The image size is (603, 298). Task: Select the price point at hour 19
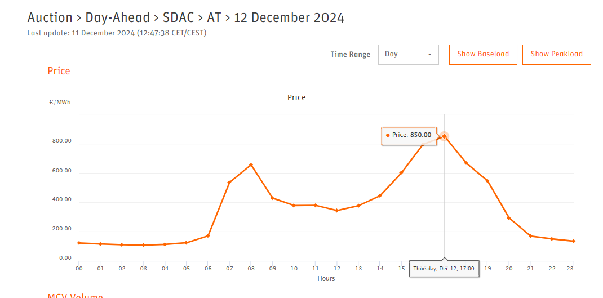(487, 181)
